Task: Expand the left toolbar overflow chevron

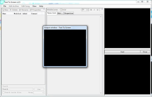Action: click(44, 9)
